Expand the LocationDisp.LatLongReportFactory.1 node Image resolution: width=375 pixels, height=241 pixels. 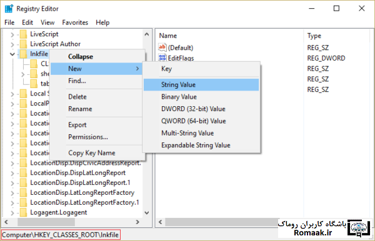pyautogui.click(x=12, y=203)
